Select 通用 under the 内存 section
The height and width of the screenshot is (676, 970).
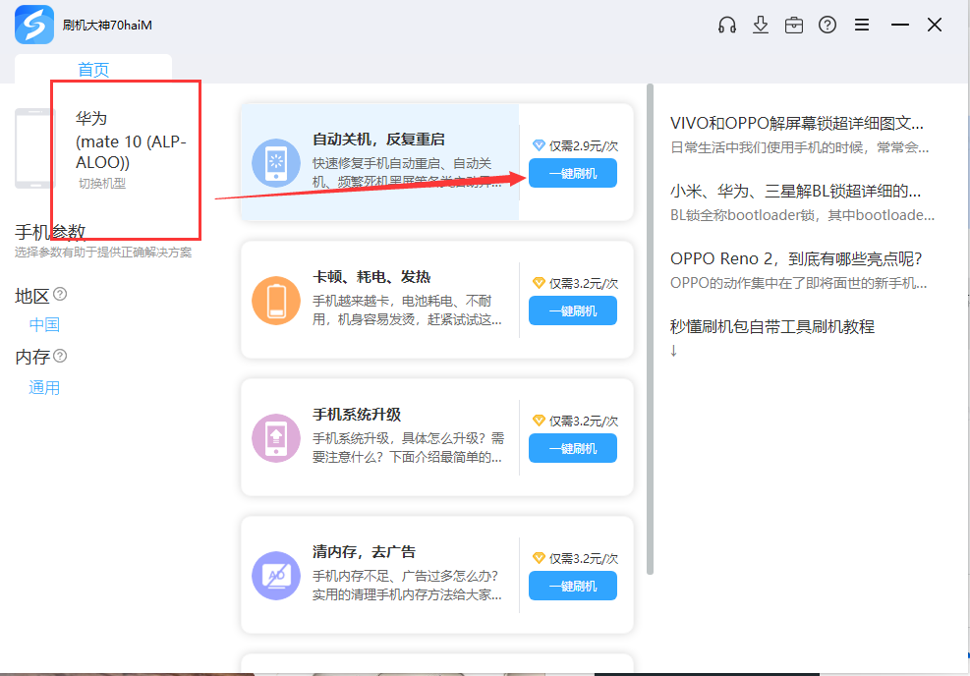point(43,388)
